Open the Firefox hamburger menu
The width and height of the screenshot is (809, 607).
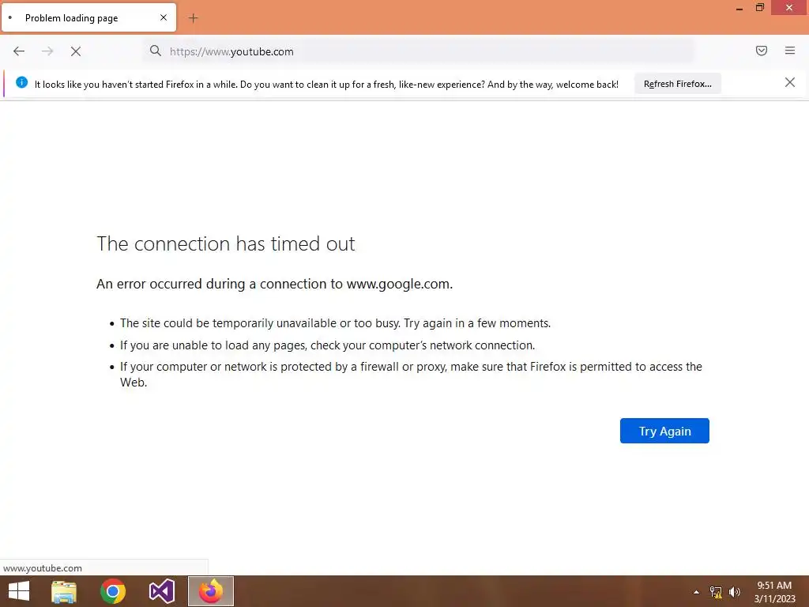(789, 51)
